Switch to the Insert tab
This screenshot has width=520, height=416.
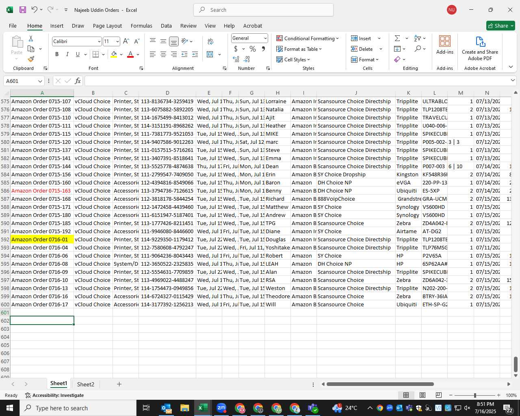pos(57,26)
